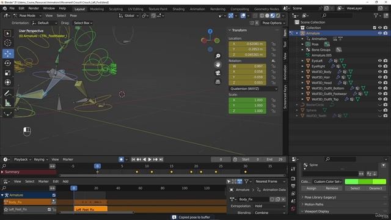The width and height of the screenshot is (391, 220).
Task: Open the Render menu
Action: (x=34, y=8)
